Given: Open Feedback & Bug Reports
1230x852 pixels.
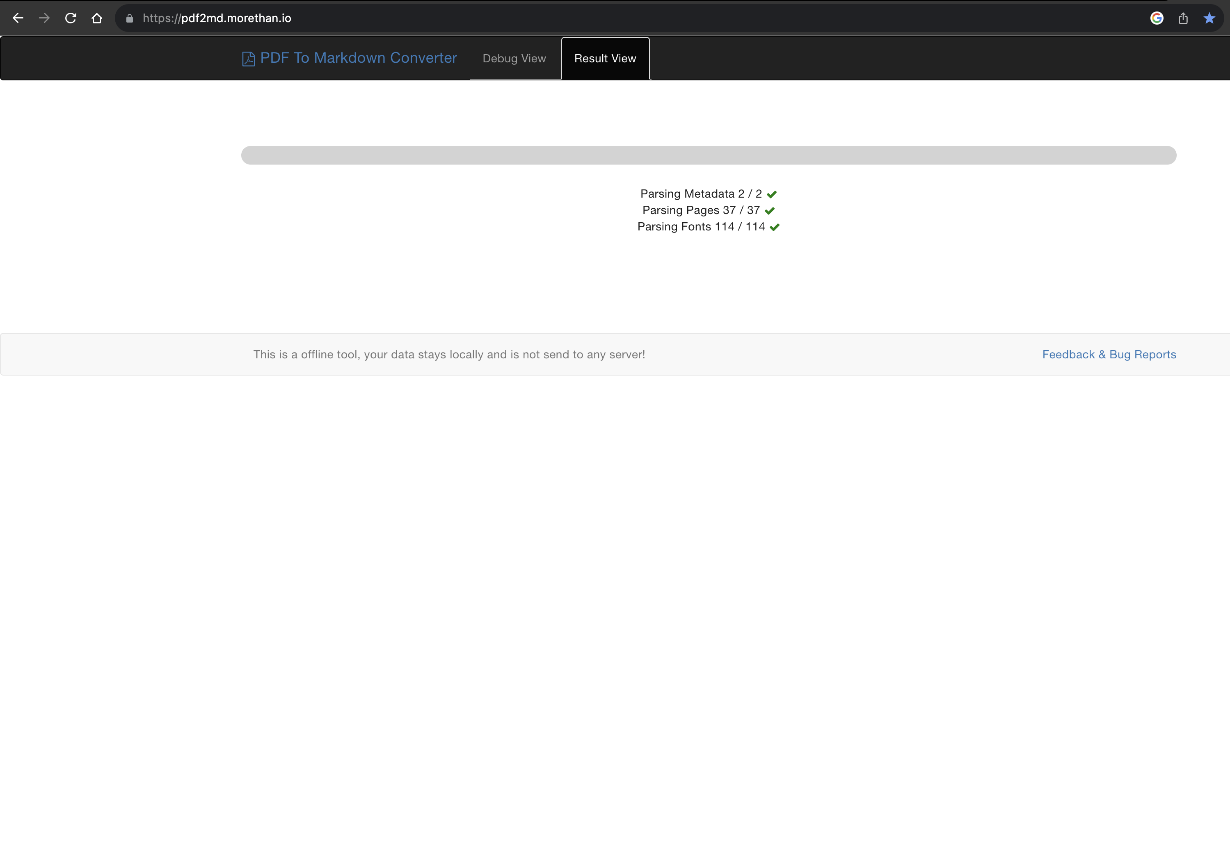Looking at the screenshot, I should click(1108, 354).
